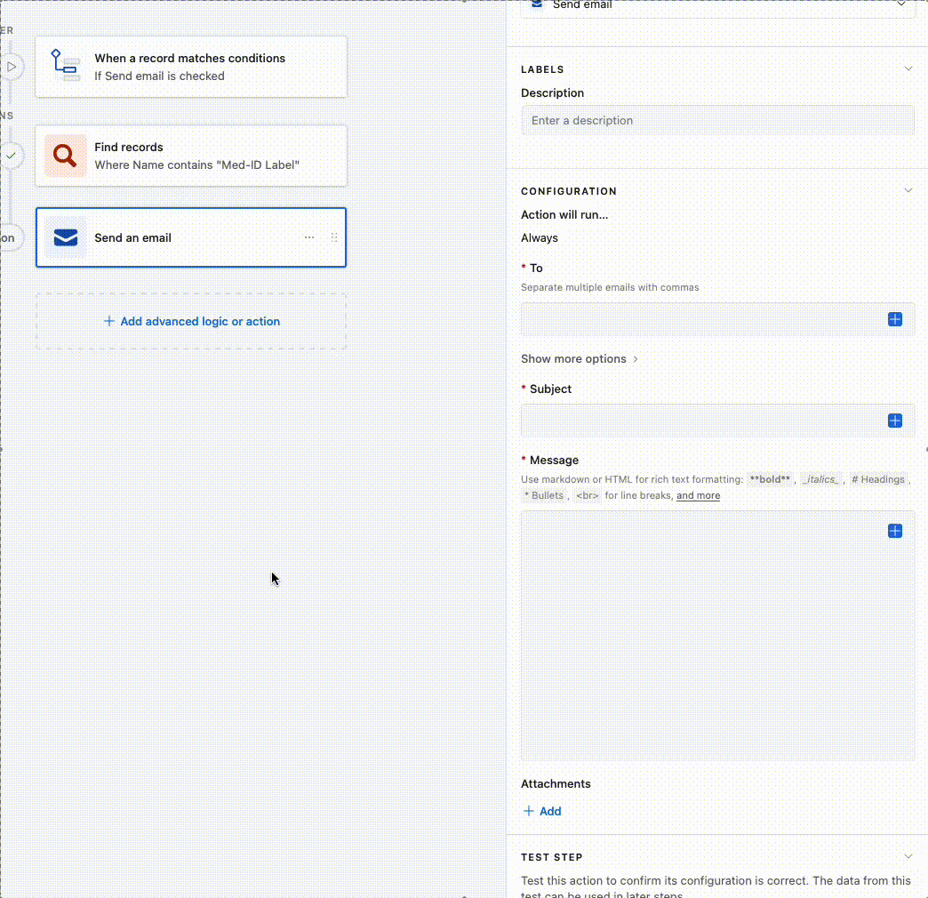Click the plus token button in Message field
928x898 pixels.
(895, 531)
